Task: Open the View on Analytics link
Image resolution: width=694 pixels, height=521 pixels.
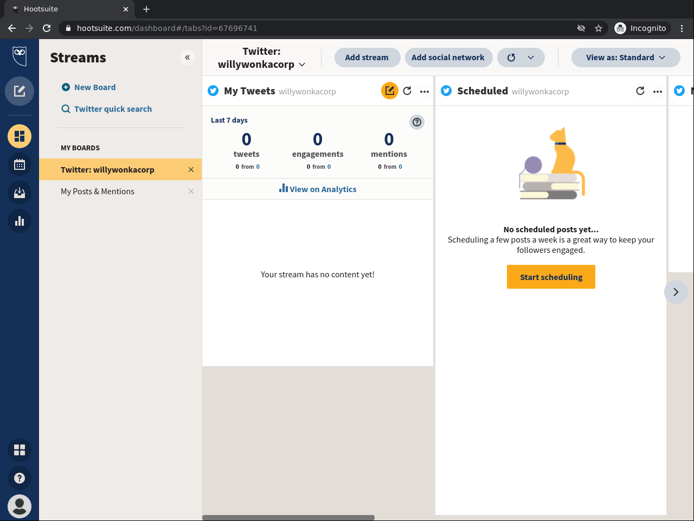Action: point(318,189)
